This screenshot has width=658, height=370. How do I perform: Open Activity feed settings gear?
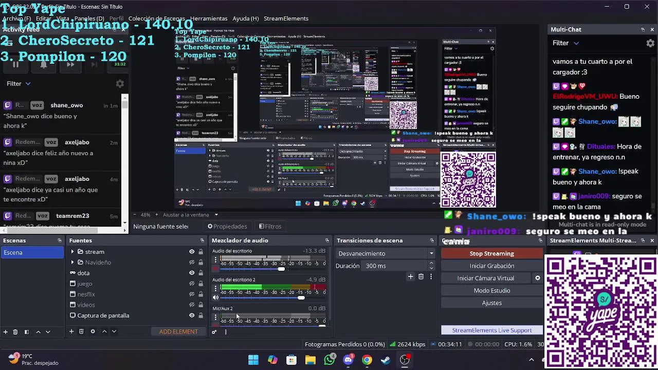(120, 84)
